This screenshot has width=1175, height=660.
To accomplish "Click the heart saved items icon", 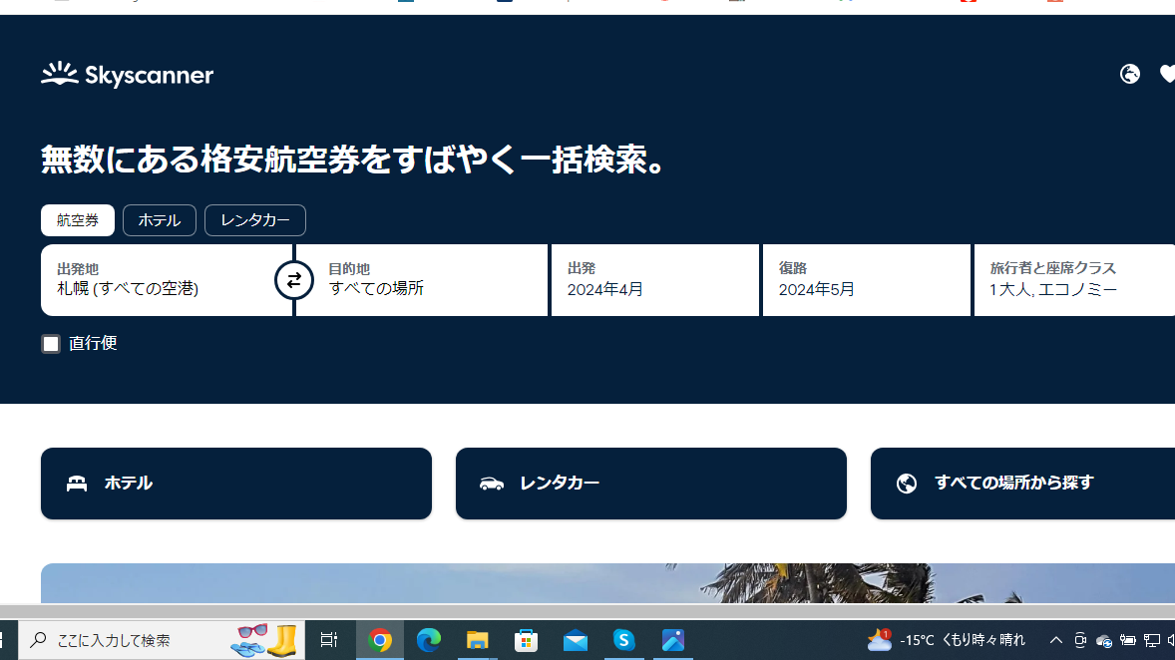I will coord(1167,74).
